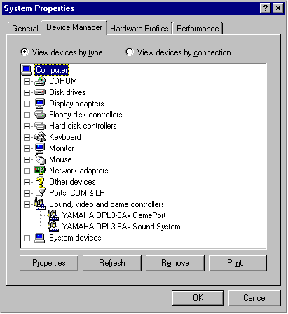Viewport: 288px width, 314px height.
Task: Select the Other devices question mark icon
Action: (40, 182)
